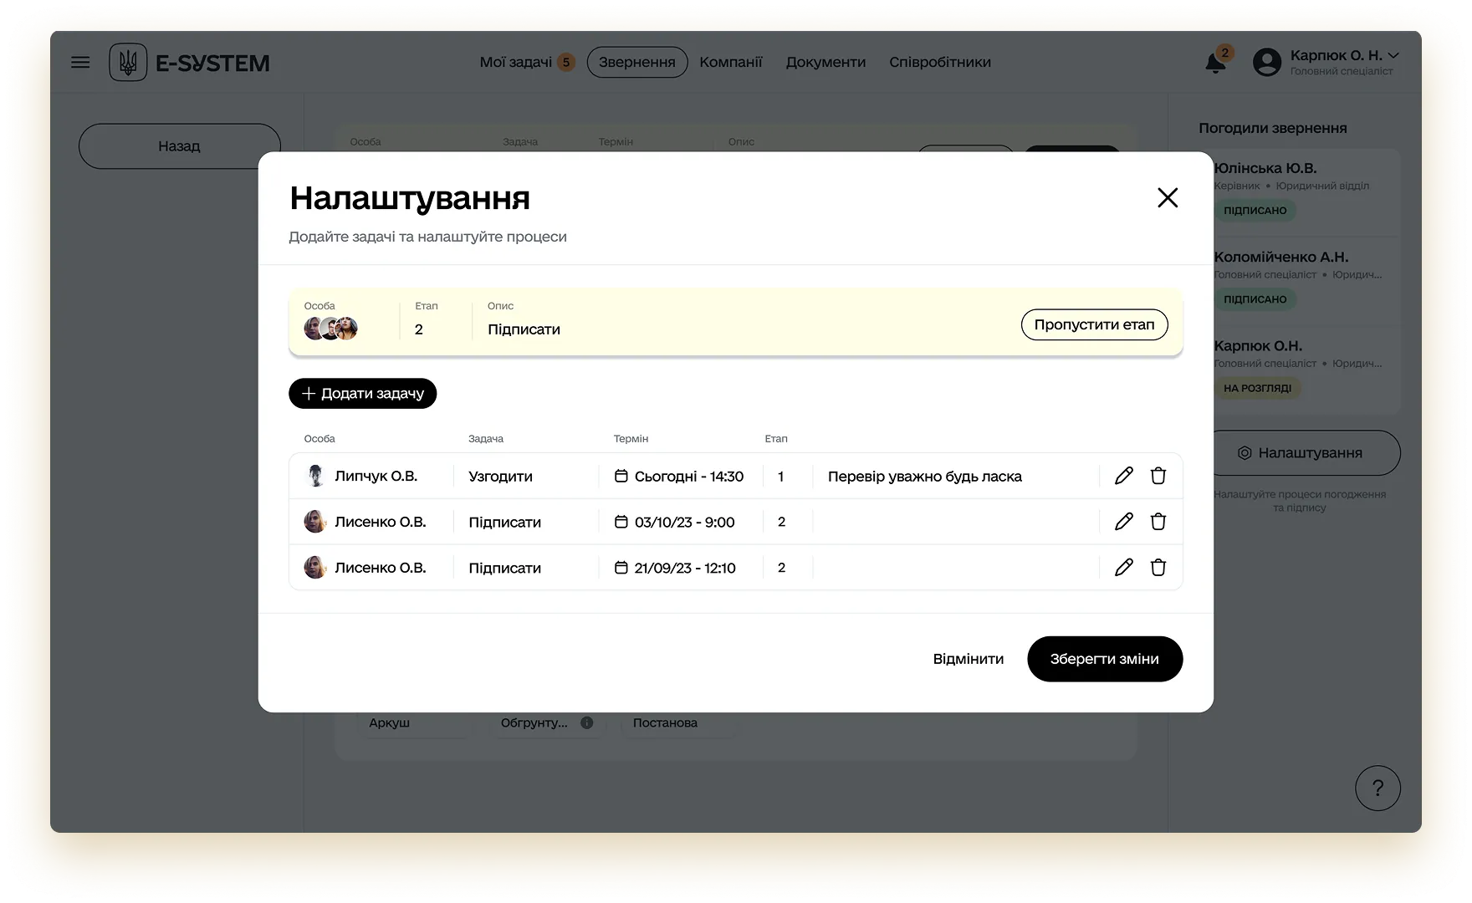1472x903 pixels.
Task: Click the 21/09/23 - 12:10 deadline
Action: (685, 568)
